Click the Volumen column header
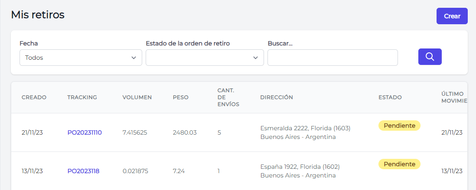The height and width of the screenshot is (190, 476). [137, 97]
